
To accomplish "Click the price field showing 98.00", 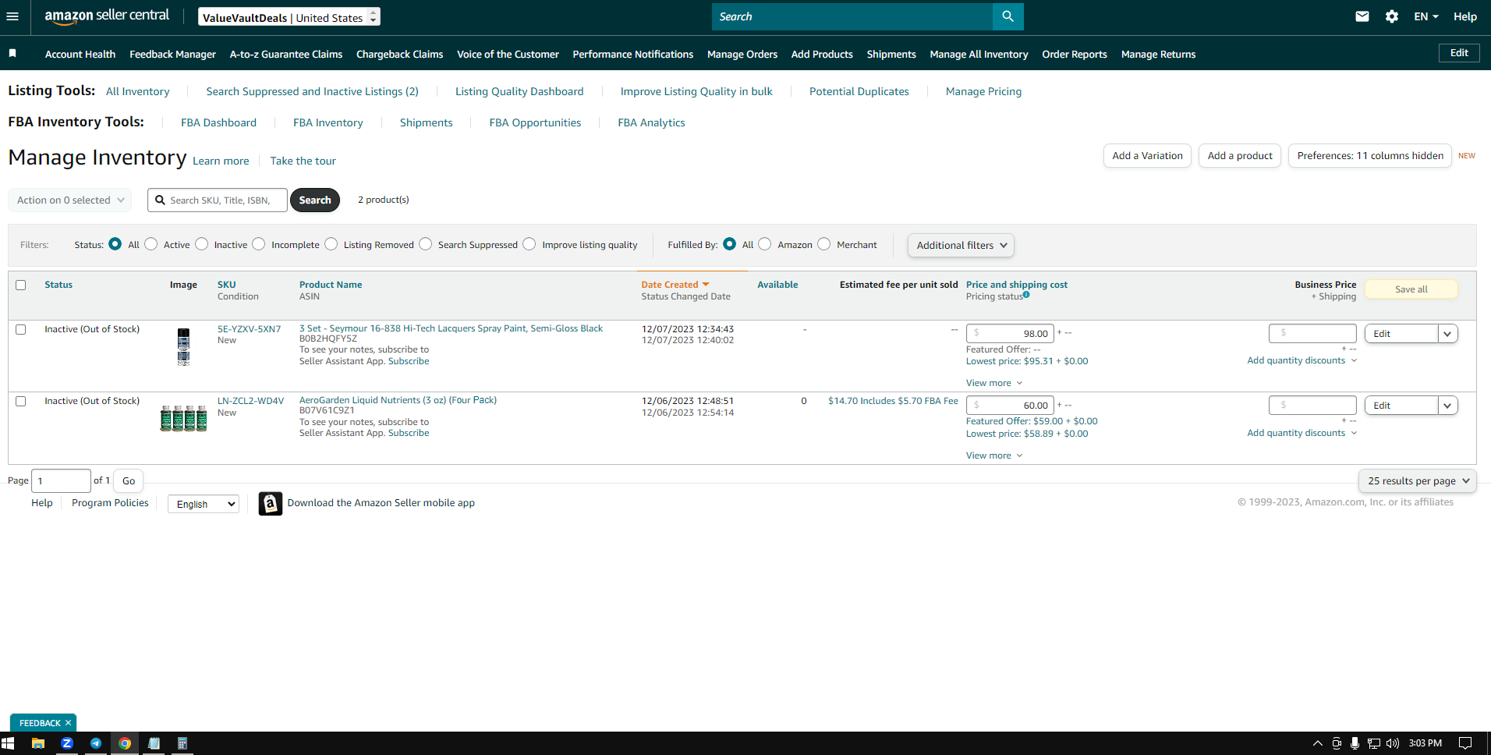I will [x=1010, y=334].
